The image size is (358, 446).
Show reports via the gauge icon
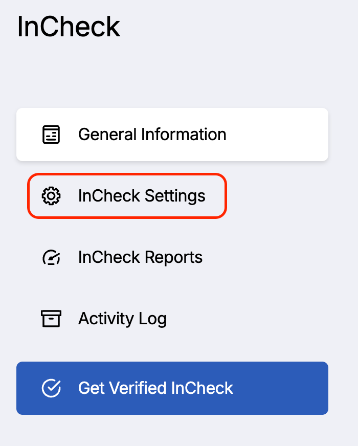(51, 257)
